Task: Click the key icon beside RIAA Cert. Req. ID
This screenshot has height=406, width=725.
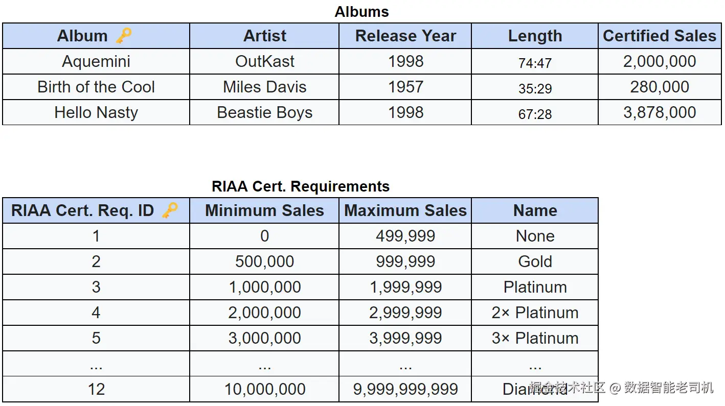Action: (x=170, y=210)
